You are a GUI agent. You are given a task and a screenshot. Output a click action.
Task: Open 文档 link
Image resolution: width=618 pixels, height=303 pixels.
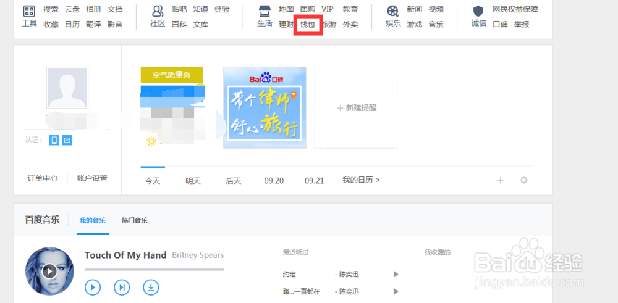[115, 9]
